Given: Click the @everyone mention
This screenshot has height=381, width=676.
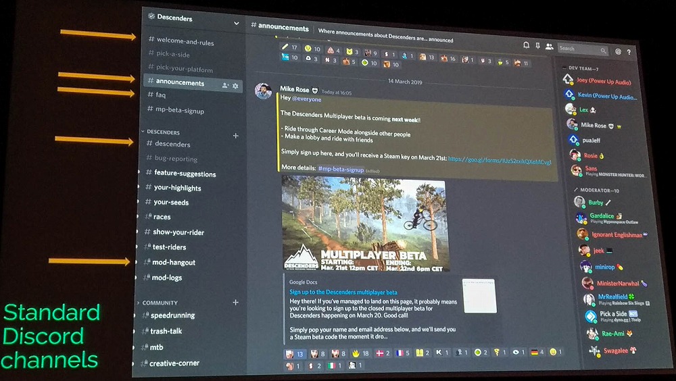Looking at the screenshot, I should [x=306, y=99].
